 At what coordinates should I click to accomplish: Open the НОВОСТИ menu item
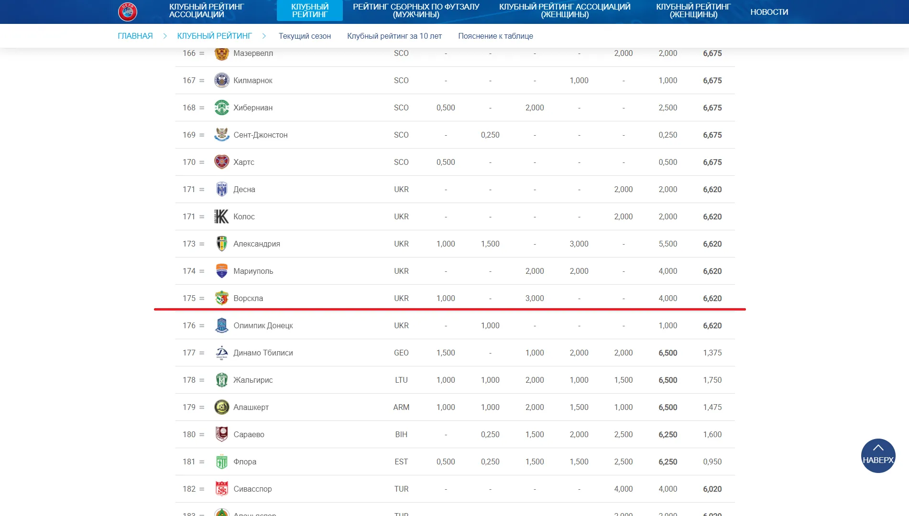click(x=769, y=12)
